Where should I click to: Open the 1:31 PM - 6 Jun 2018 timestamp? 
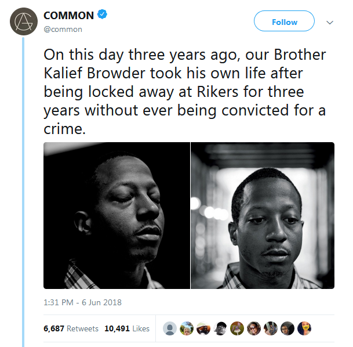82,302
